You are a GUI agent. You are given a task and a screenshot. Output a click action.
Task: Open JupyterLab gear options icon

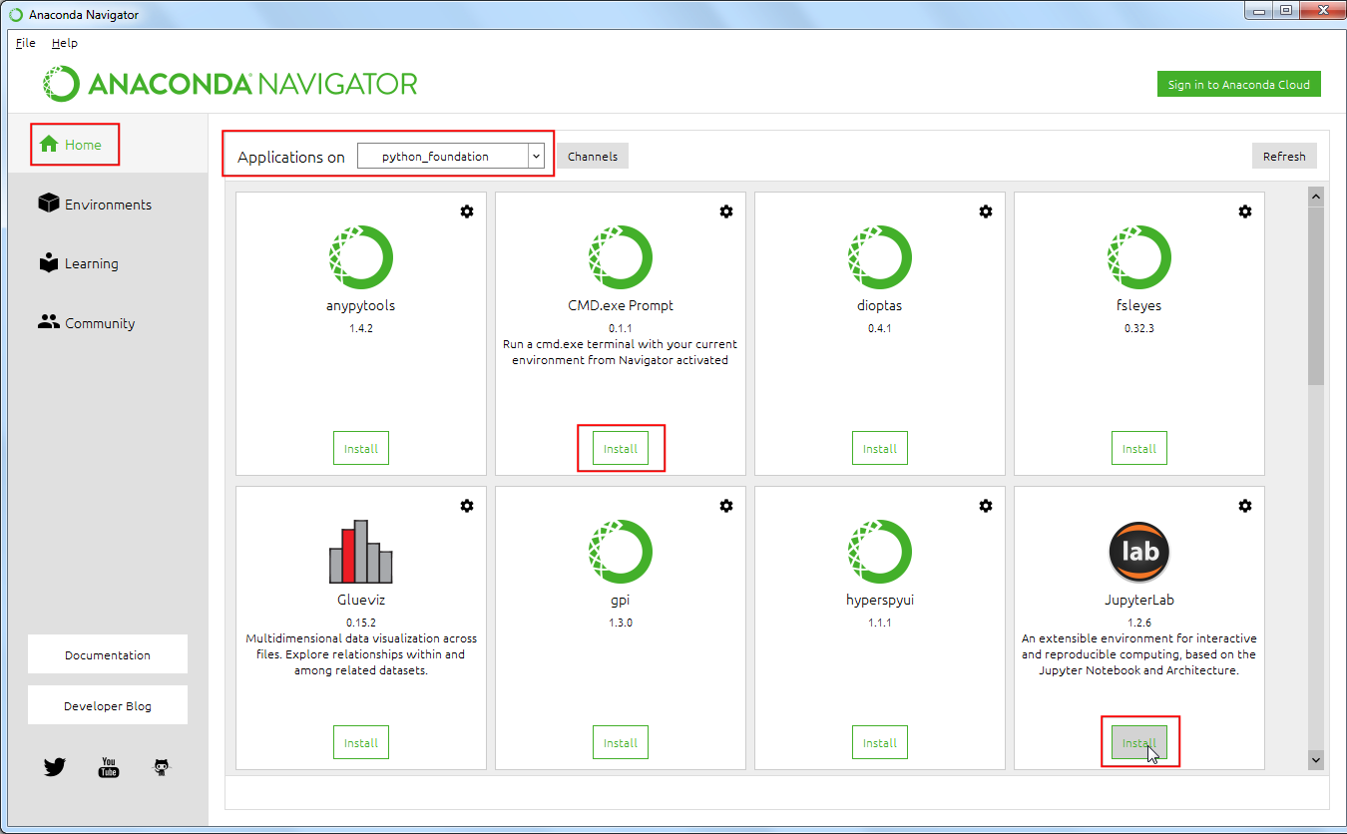(1245, 506)
